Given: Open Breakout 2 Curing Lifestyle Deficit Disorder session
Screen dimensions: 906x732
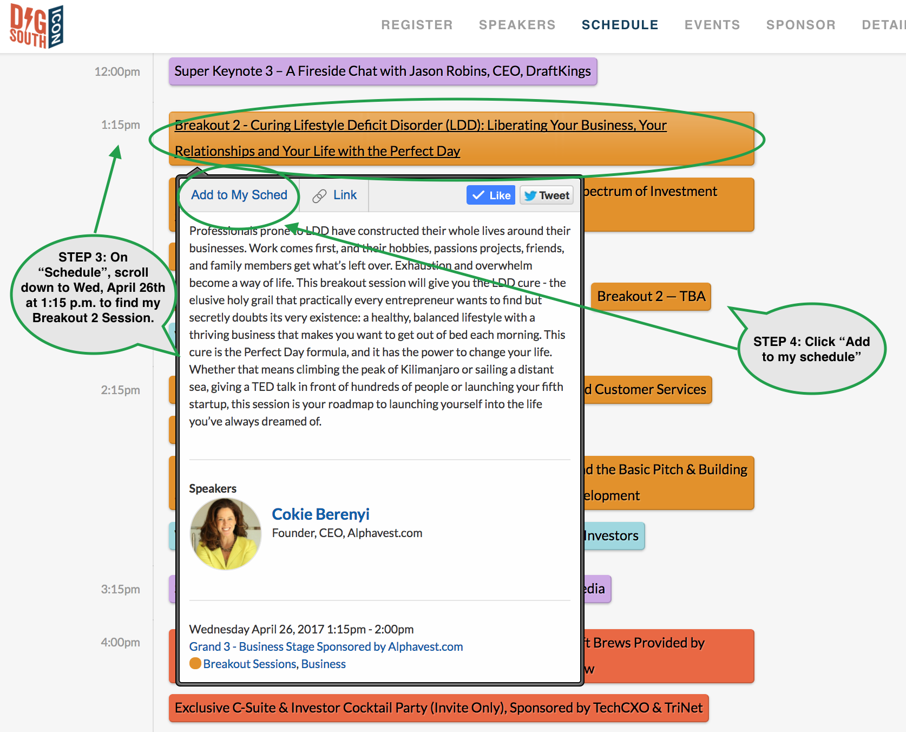Looking at the screenshot, I should tap(461, 139).
